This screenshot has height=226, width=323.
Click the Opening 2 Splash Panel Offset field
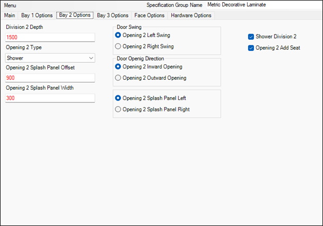pos(50,78)
